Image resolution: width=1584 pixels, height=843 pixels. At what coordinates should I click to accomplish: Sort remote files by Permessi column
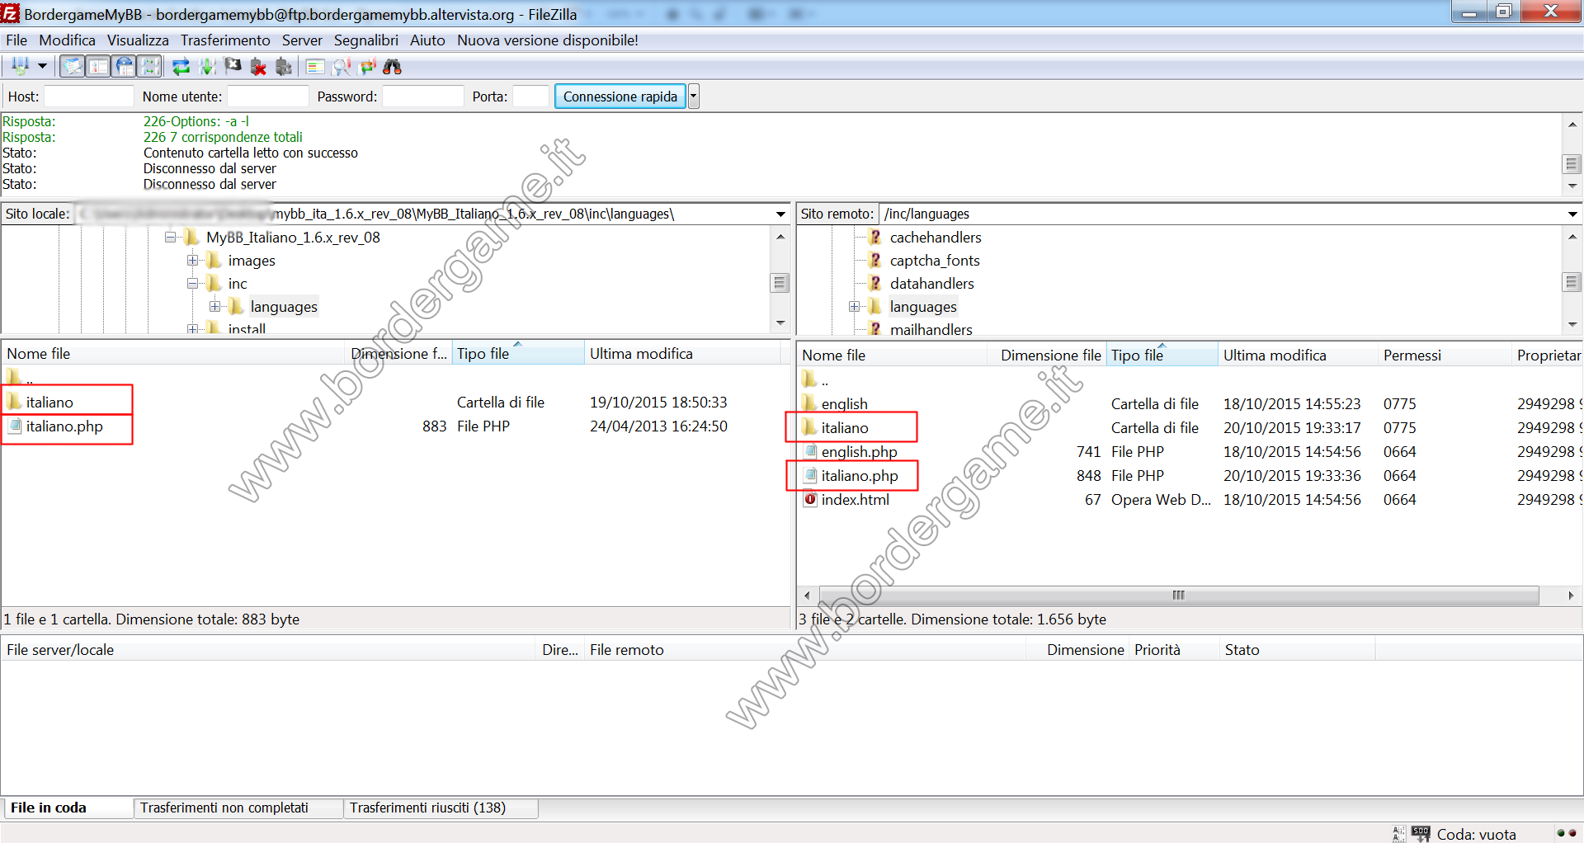tap(1444, 356)
